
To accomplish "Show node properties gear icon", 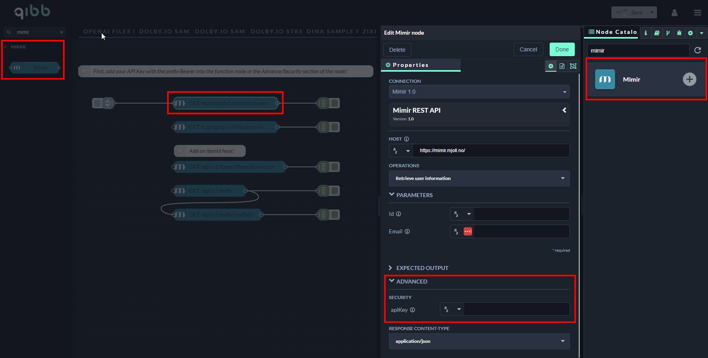I will (551, 66).
